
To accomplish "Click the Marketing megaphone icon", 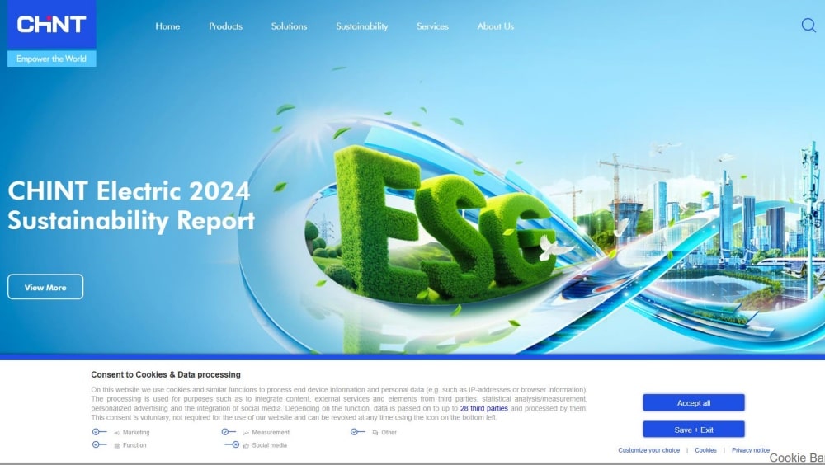I will (117, 433).
